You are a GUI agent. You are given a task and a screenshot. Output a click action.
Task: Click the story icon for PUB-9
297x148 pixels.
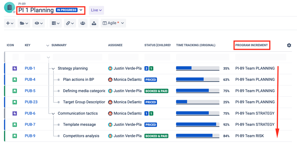tap(15, 136)
